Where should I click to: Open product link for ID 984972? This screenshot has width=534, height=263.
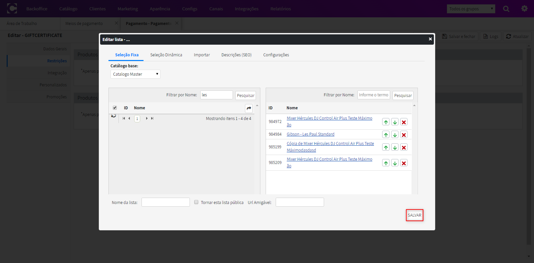(329, 121)
